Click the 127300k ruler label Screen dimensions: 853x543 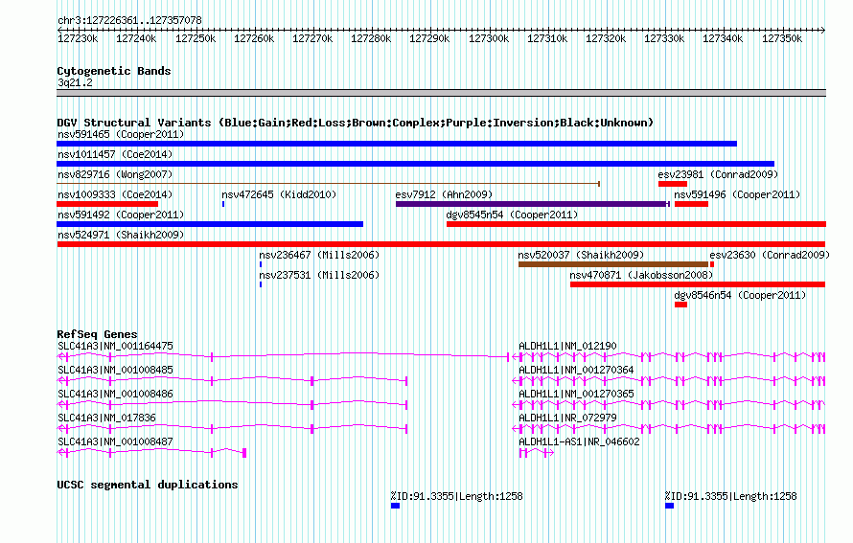489,39
